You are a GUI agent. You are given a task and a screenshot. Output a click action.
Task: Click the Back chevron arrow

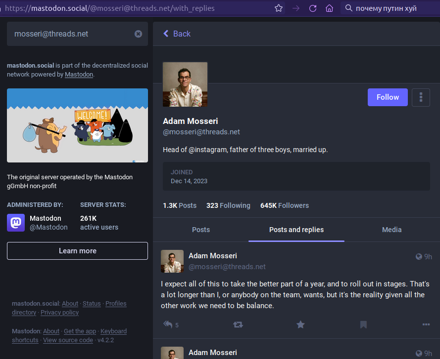click(166, 34)
